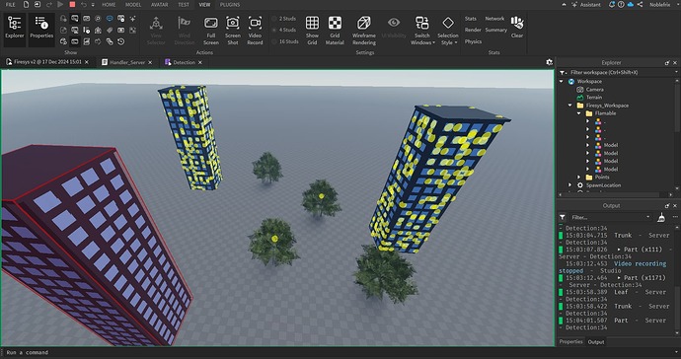The height and width of the screenshot is (359, 681).
Task: Toggle Show Grid
Action: (312, 31)
